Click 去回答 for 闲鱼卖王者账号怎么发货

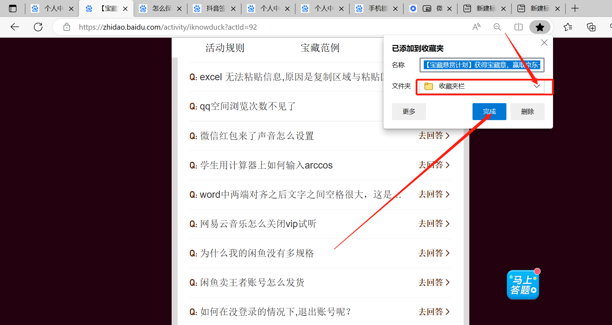[x=434, y=283]
